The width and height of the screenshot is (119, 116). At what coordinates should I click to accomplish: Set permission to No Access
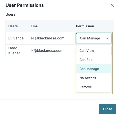click(94, 78)
